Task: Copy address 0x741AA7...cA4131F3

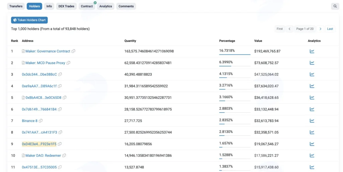Action: pyautogui.click(x=60, y=132)
